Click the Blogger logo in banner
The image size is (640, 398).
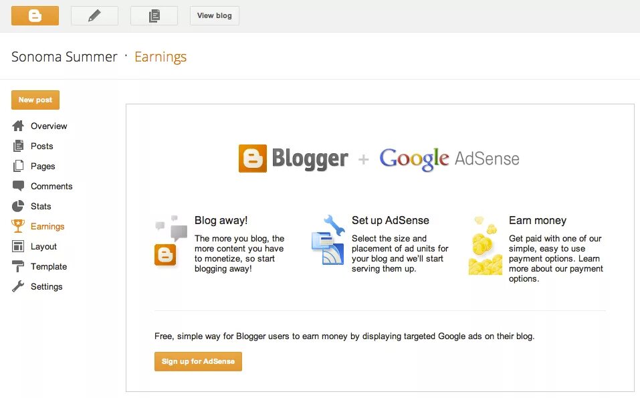(293, 159)
